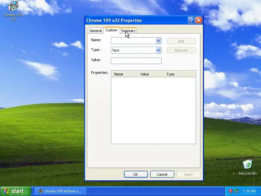The width and height of the screenshot is (261, 196).
Task: Click the network connection tray icon
Action: coord(237,191)
